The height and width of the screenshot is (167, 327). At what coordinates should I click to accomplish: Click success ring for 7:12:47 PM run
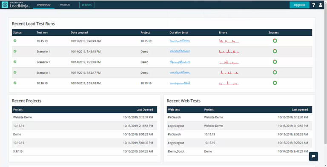pos(275,72)
